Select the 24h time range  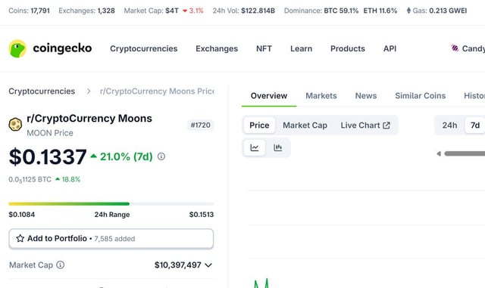(x=449, y=125)
